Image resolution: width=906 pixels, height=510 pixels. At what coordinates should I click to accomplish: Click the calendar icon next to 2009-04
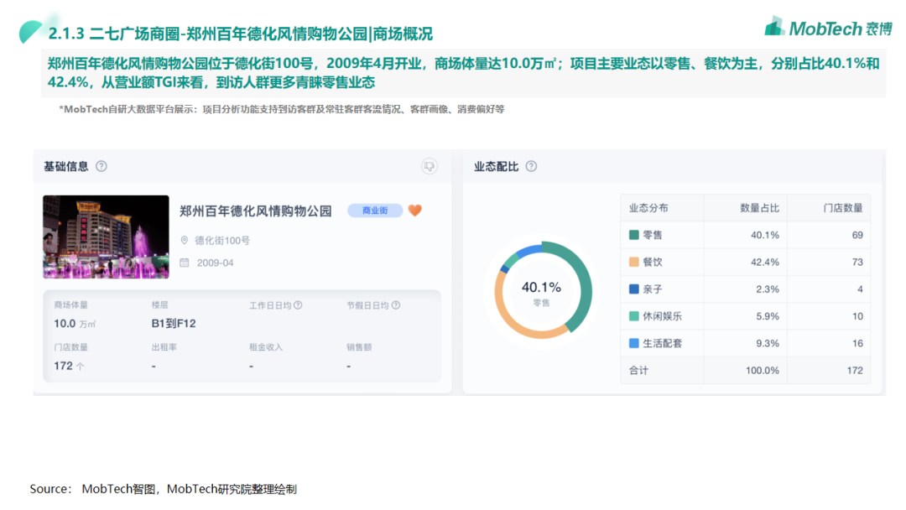[x=185, y=263]
